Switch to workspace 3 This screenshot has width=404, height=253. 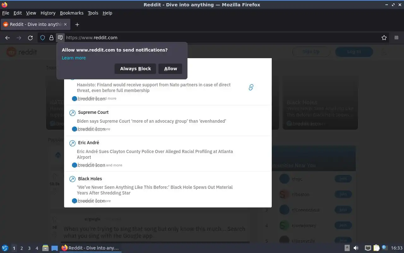point(29,248)
